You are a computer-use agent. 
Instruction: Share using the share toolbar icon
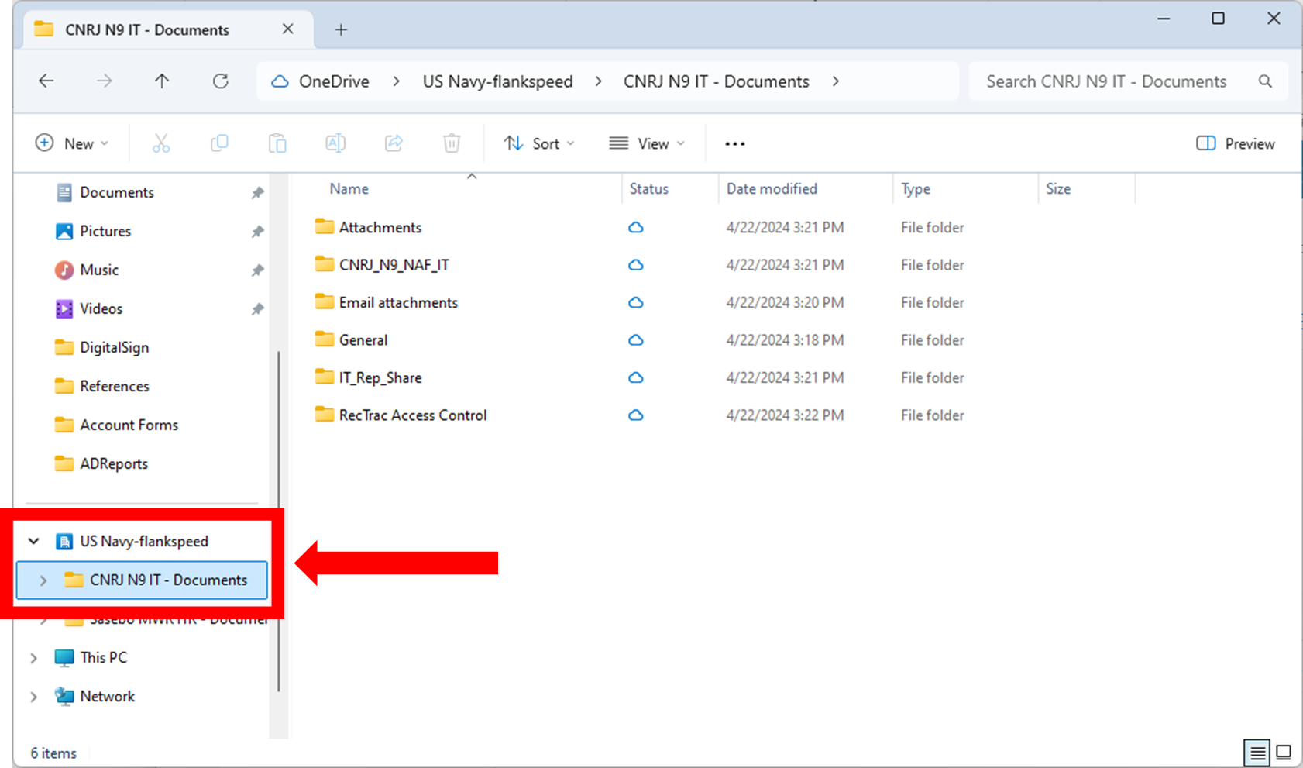(394, 143)
